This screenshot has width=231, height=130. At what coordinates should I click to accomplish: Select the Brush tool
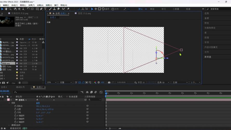click(x=50, y=9)
